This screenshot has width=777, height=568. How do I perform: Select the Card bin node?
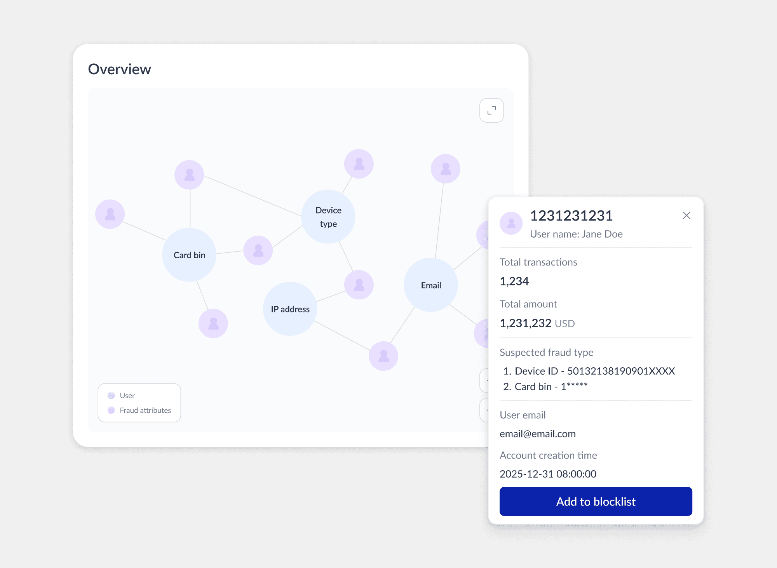pos(189,255)
